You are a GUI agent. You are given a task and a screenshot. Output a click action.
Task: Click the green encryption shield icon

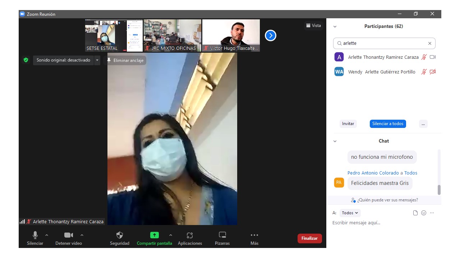tap(26, 60)
